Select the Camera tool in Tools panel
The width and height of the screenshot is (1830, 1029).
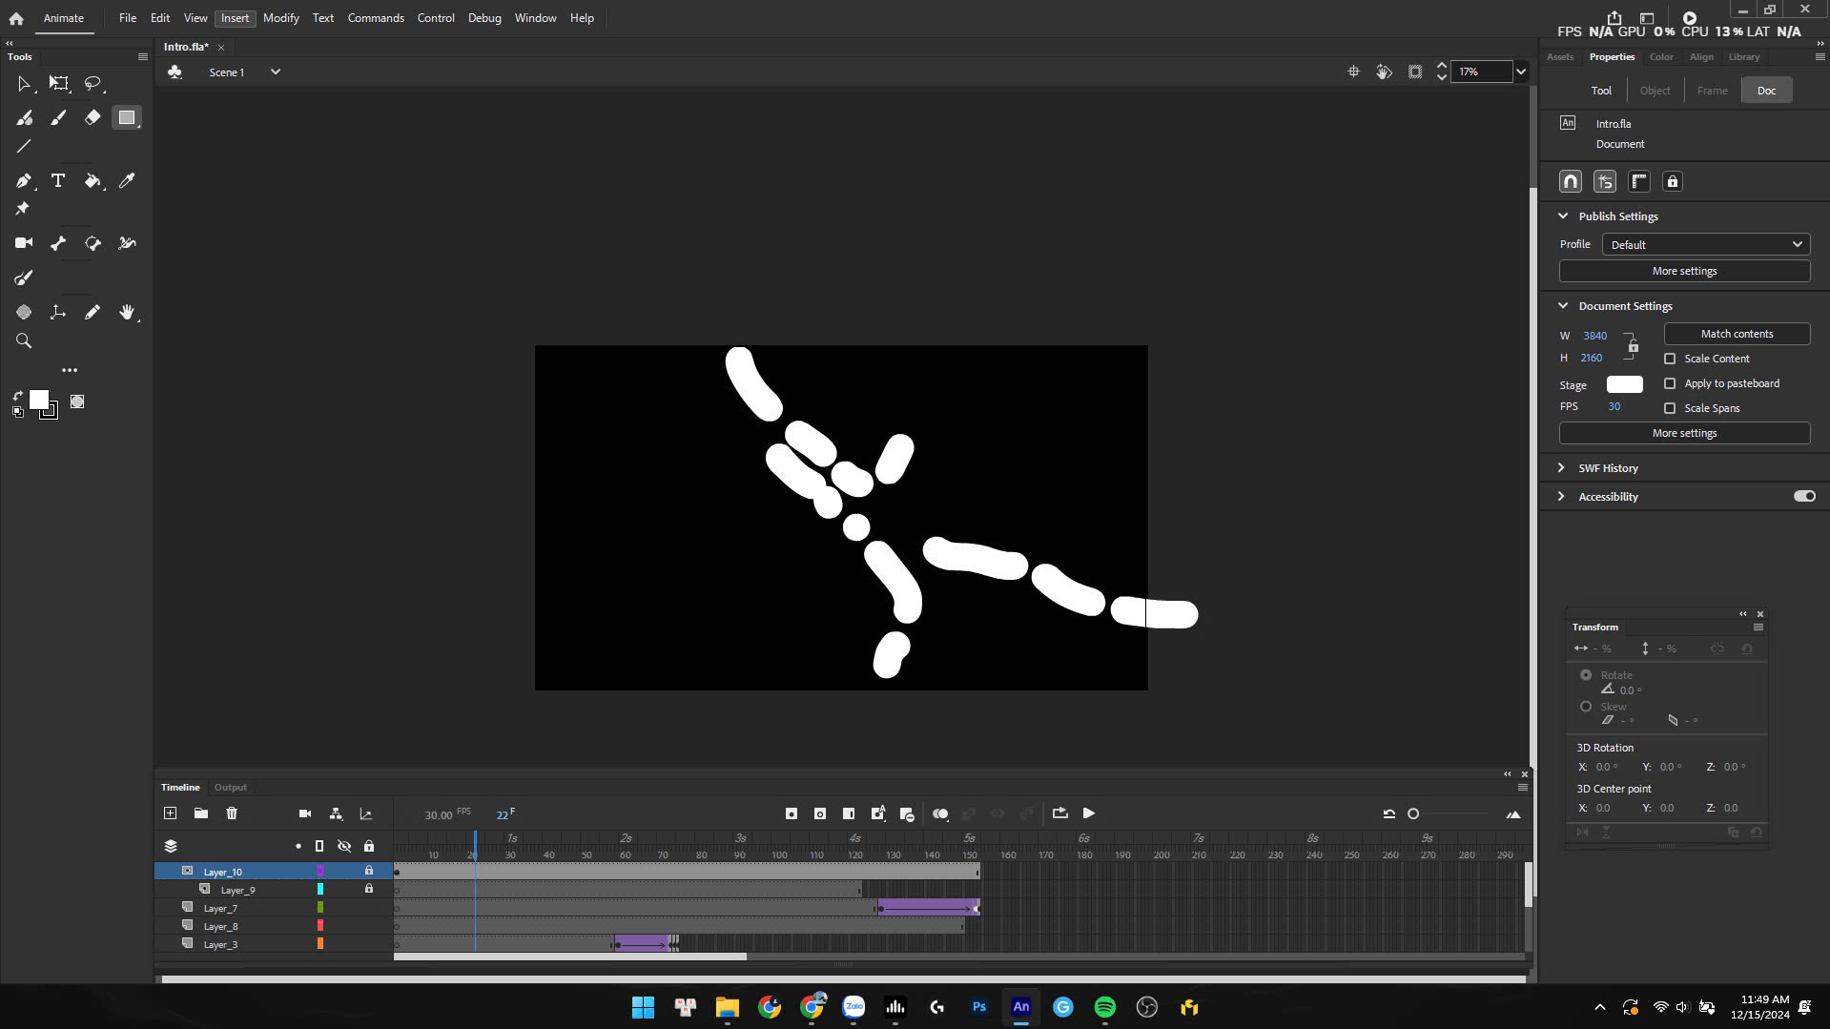click(24, 243)
